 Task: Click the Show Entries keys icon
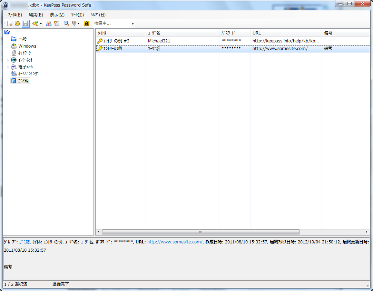click(74, 23)
